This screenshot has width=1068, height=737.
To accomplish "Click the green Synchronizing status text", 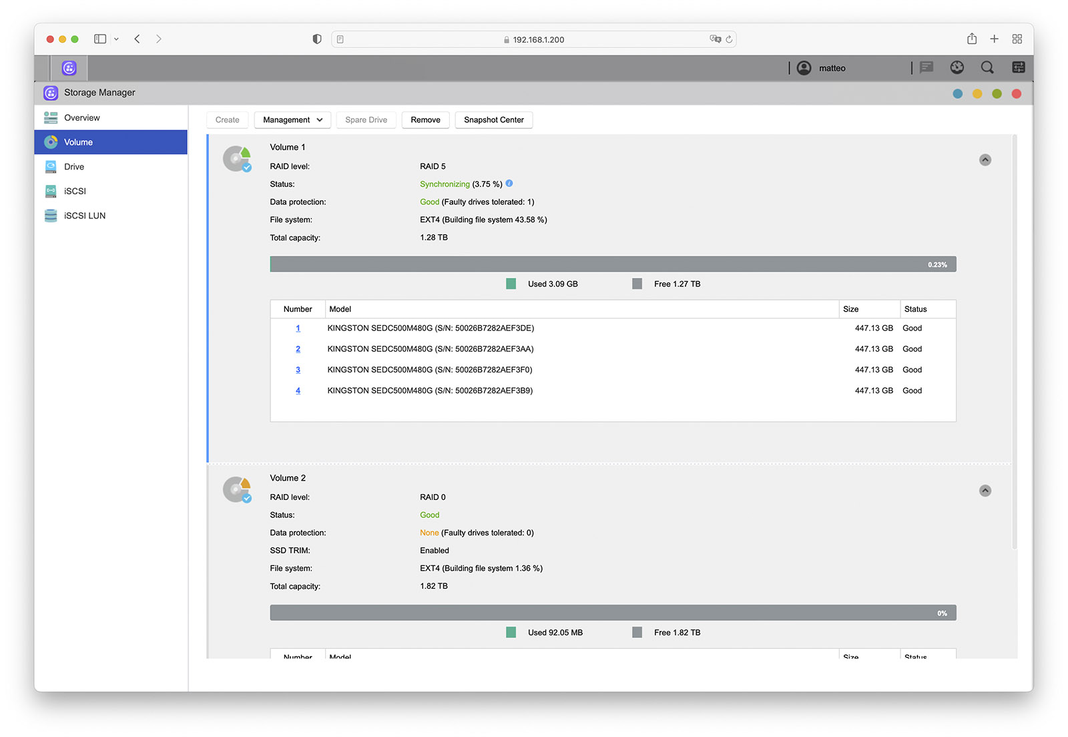I will pyautogui.click(x=445, y=184).
